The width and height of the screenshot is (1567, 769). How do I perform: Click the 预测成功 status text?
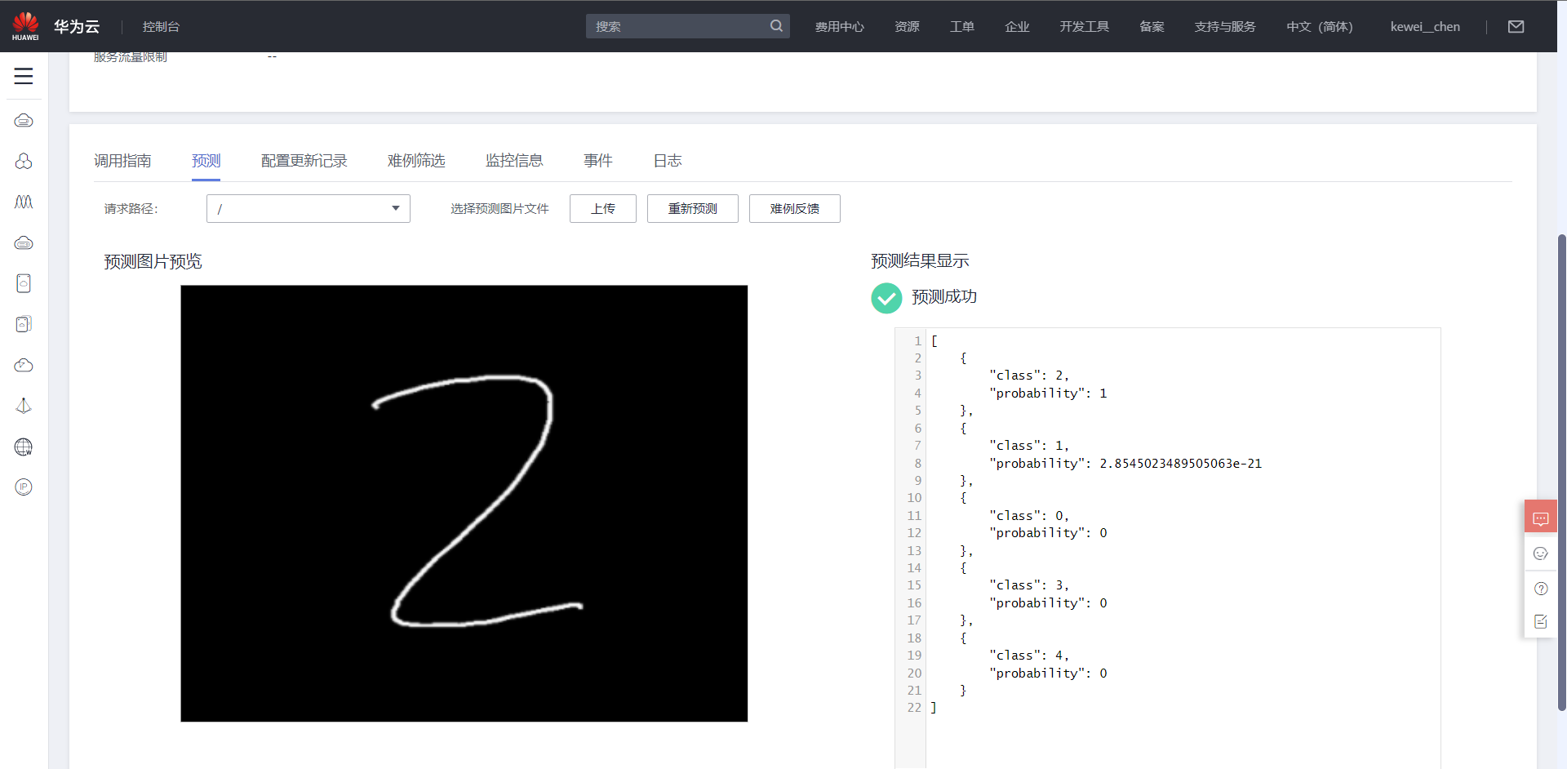tap(944, 296)
